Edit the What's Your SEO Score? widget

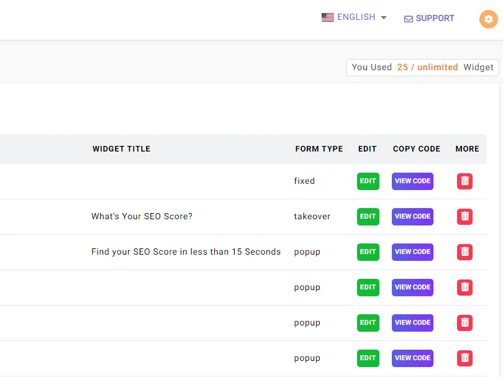[x=368, y=217]
